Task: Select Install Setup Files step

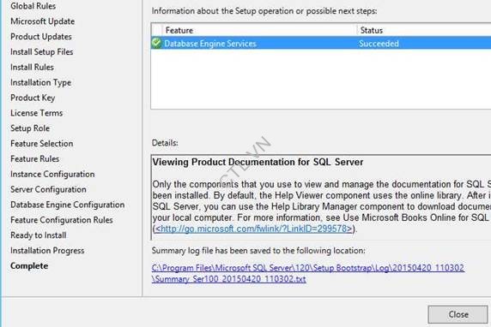Action: pos(42,52)
